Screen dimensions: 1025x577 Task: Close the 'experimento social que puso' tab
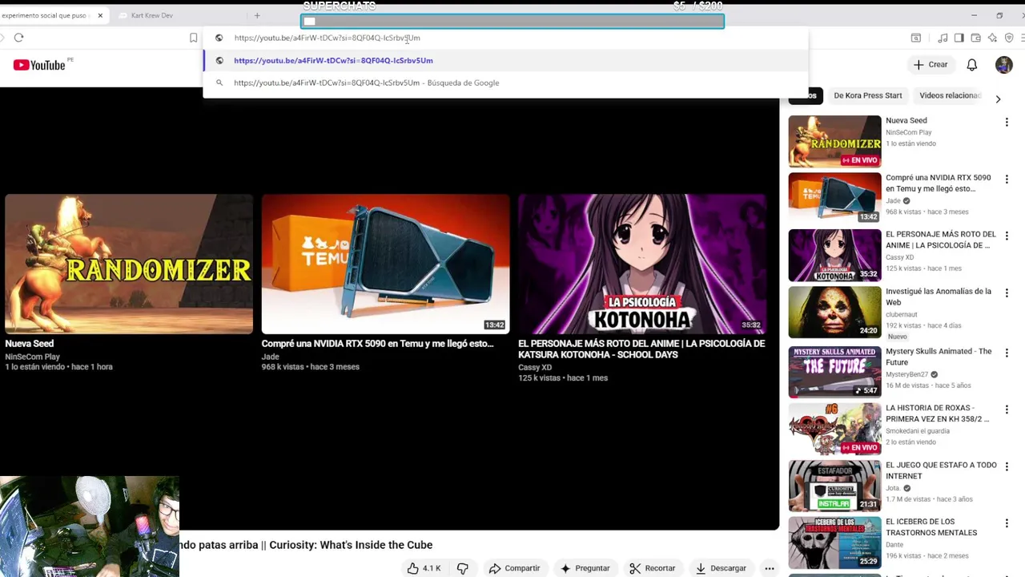pyautogui.click(x=100, y=15)
